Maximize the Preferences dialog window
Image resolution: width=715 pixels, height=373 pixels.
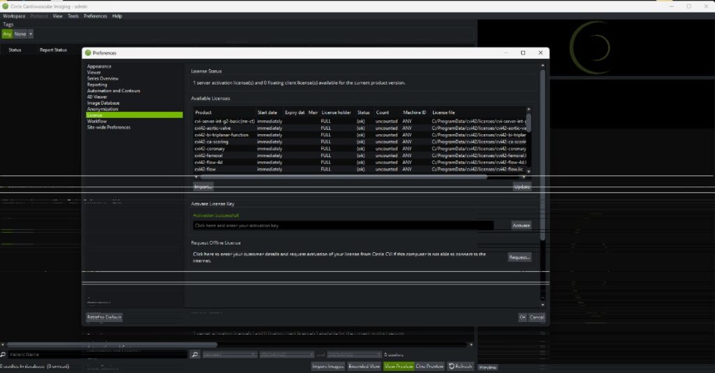pyautogui.click(x=523, y=52)
